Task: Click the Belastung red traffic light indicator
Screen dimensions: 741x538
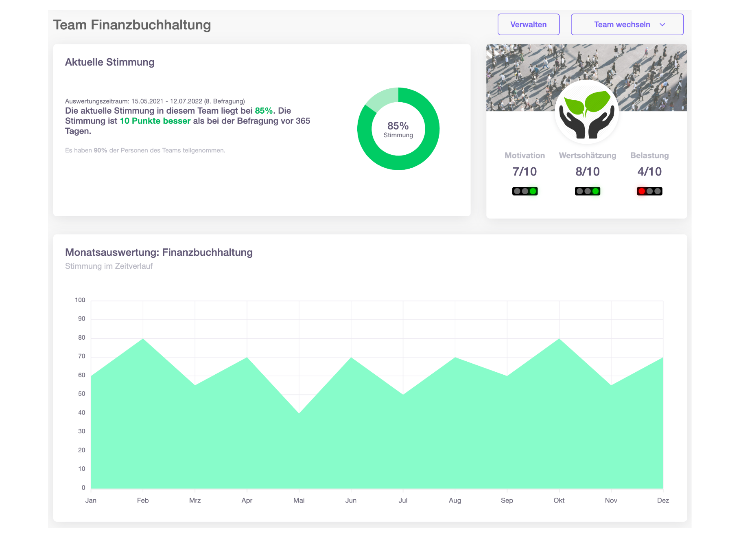Action: point(649,191)
